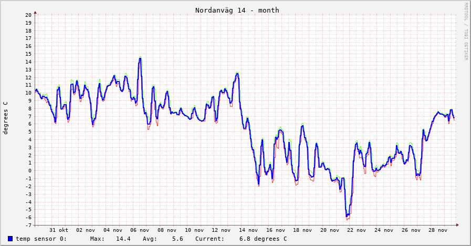Select the '31 okt' date label

click(x=59, y=230)
